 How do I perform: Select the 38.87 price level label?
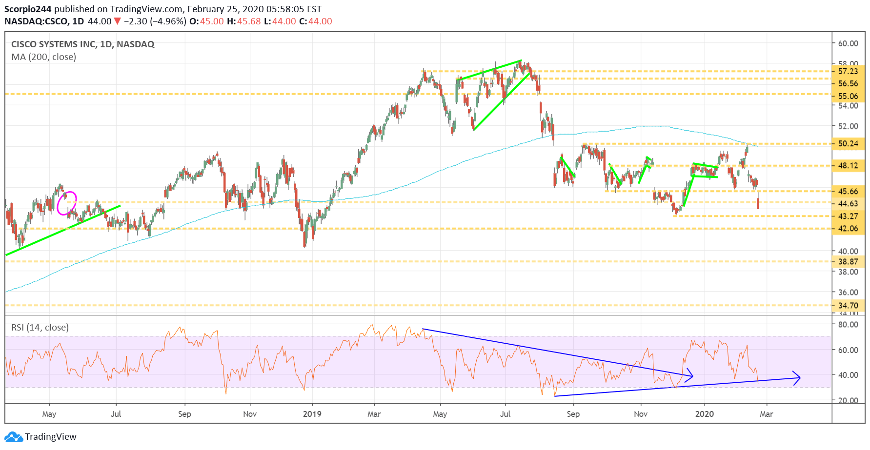pos(848,262)
